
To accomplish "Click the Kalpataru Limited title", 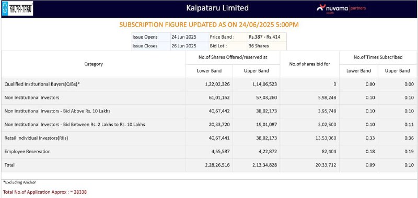I will point(217,8).
